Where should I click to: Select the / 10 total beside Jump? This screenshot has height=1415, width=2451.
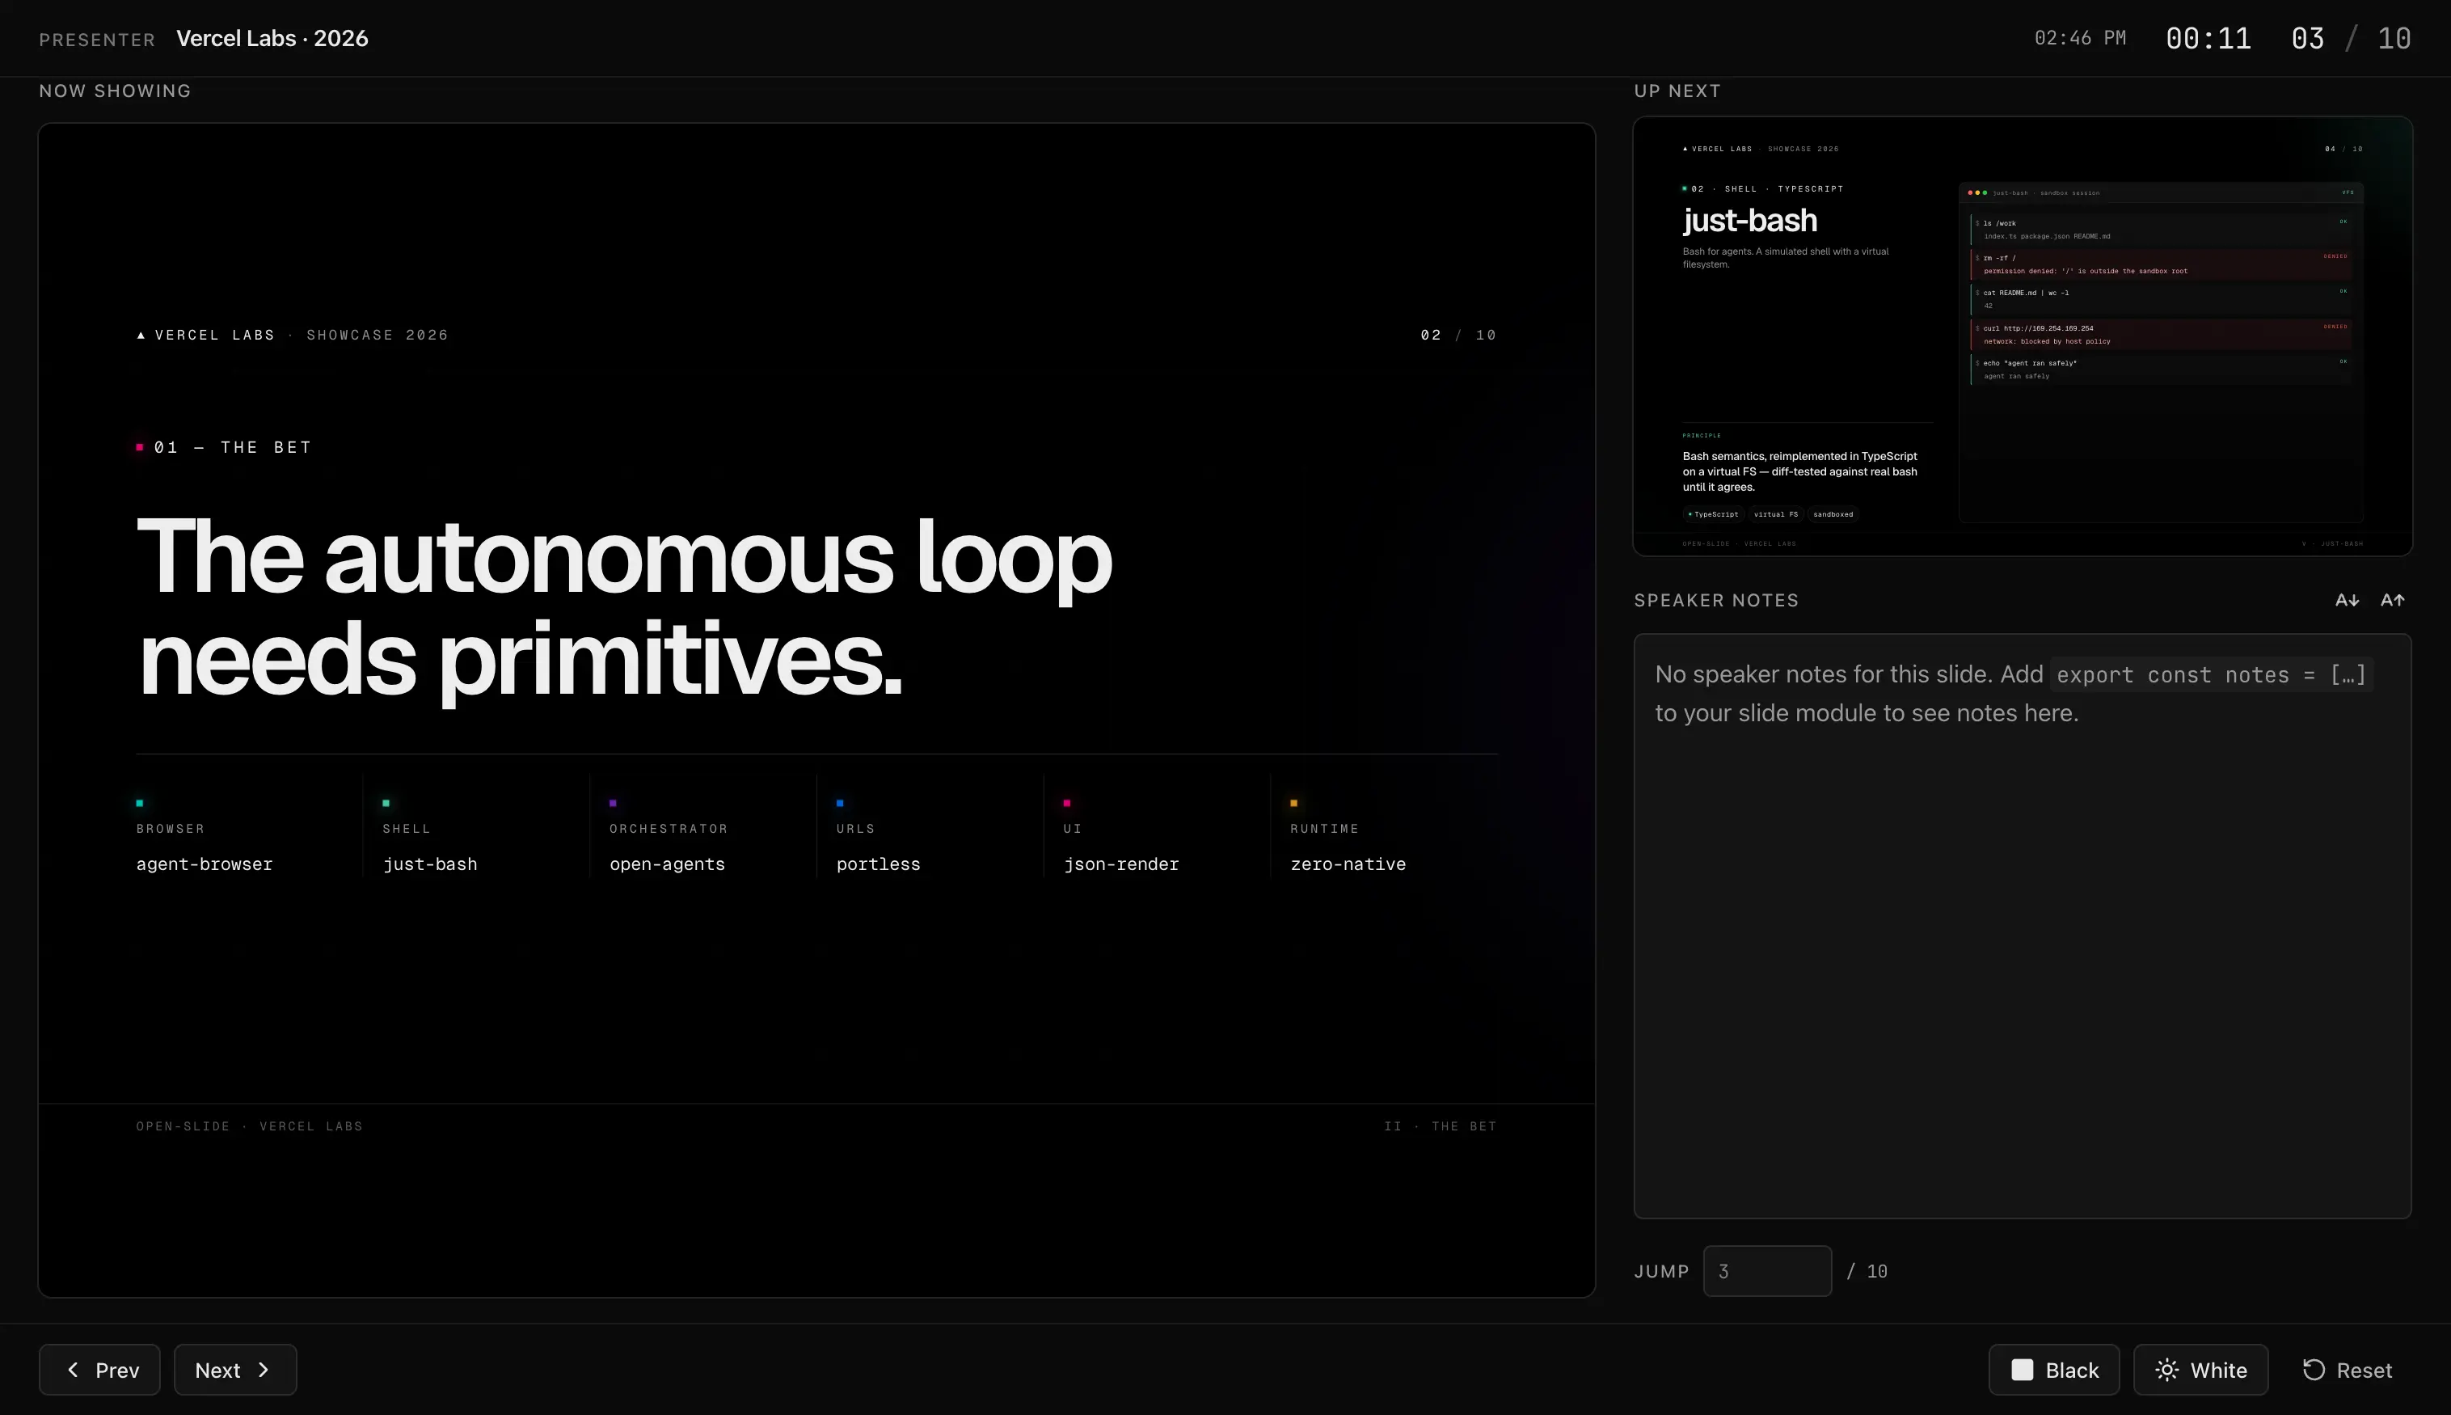click(x=1867, y=1271)
